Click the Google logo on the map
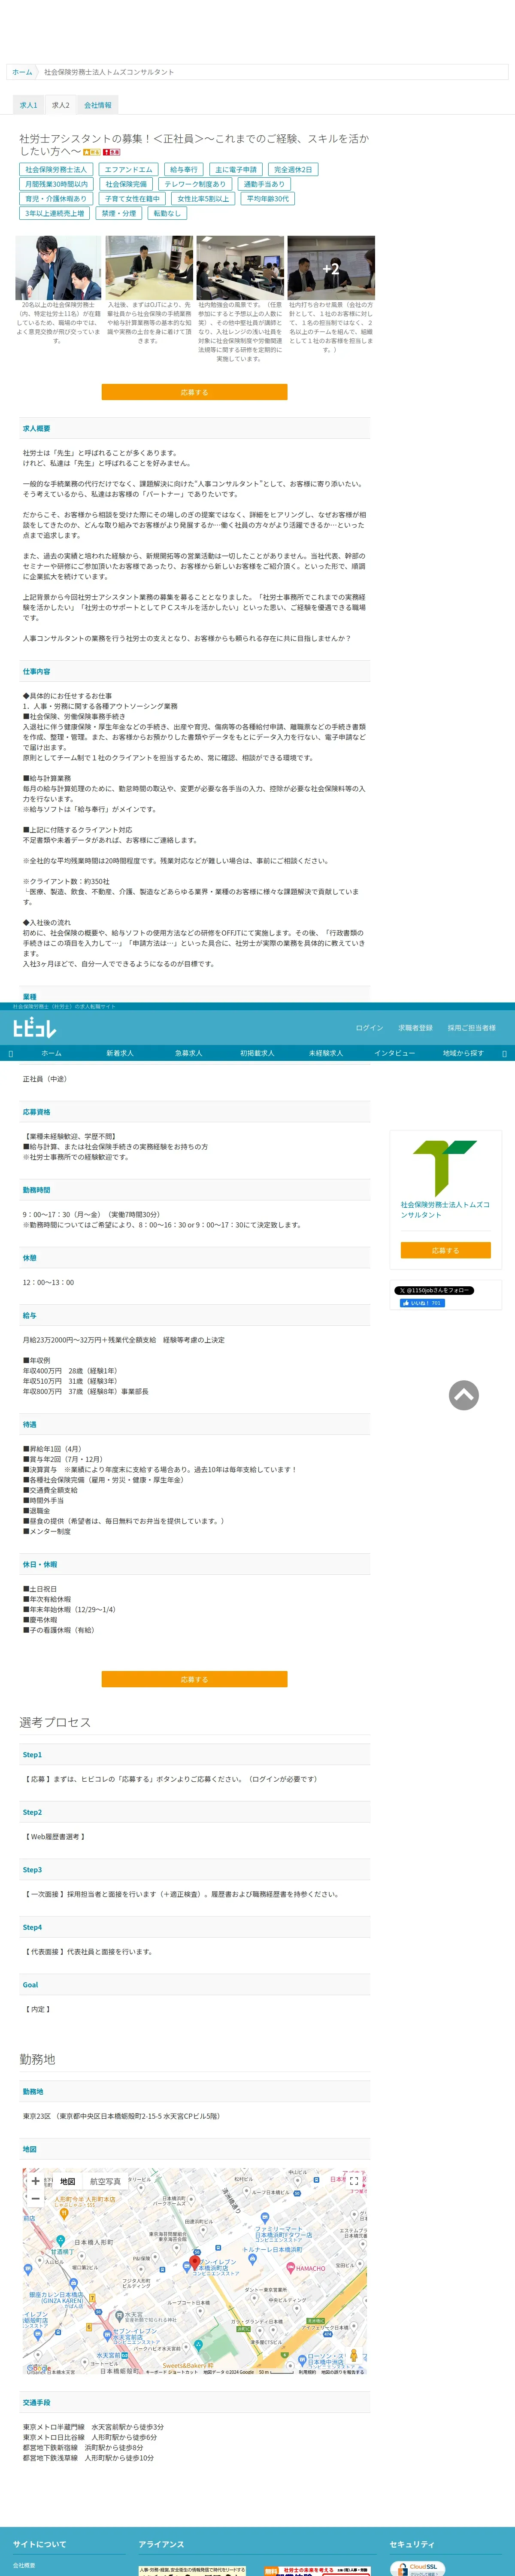 pyautogui.click(x=38, y=2368)
